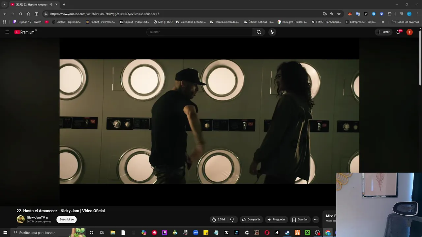Mute the tab via speaker icon
The width and height of the screenshot is (422, 237).
click(x=51, y=5)
